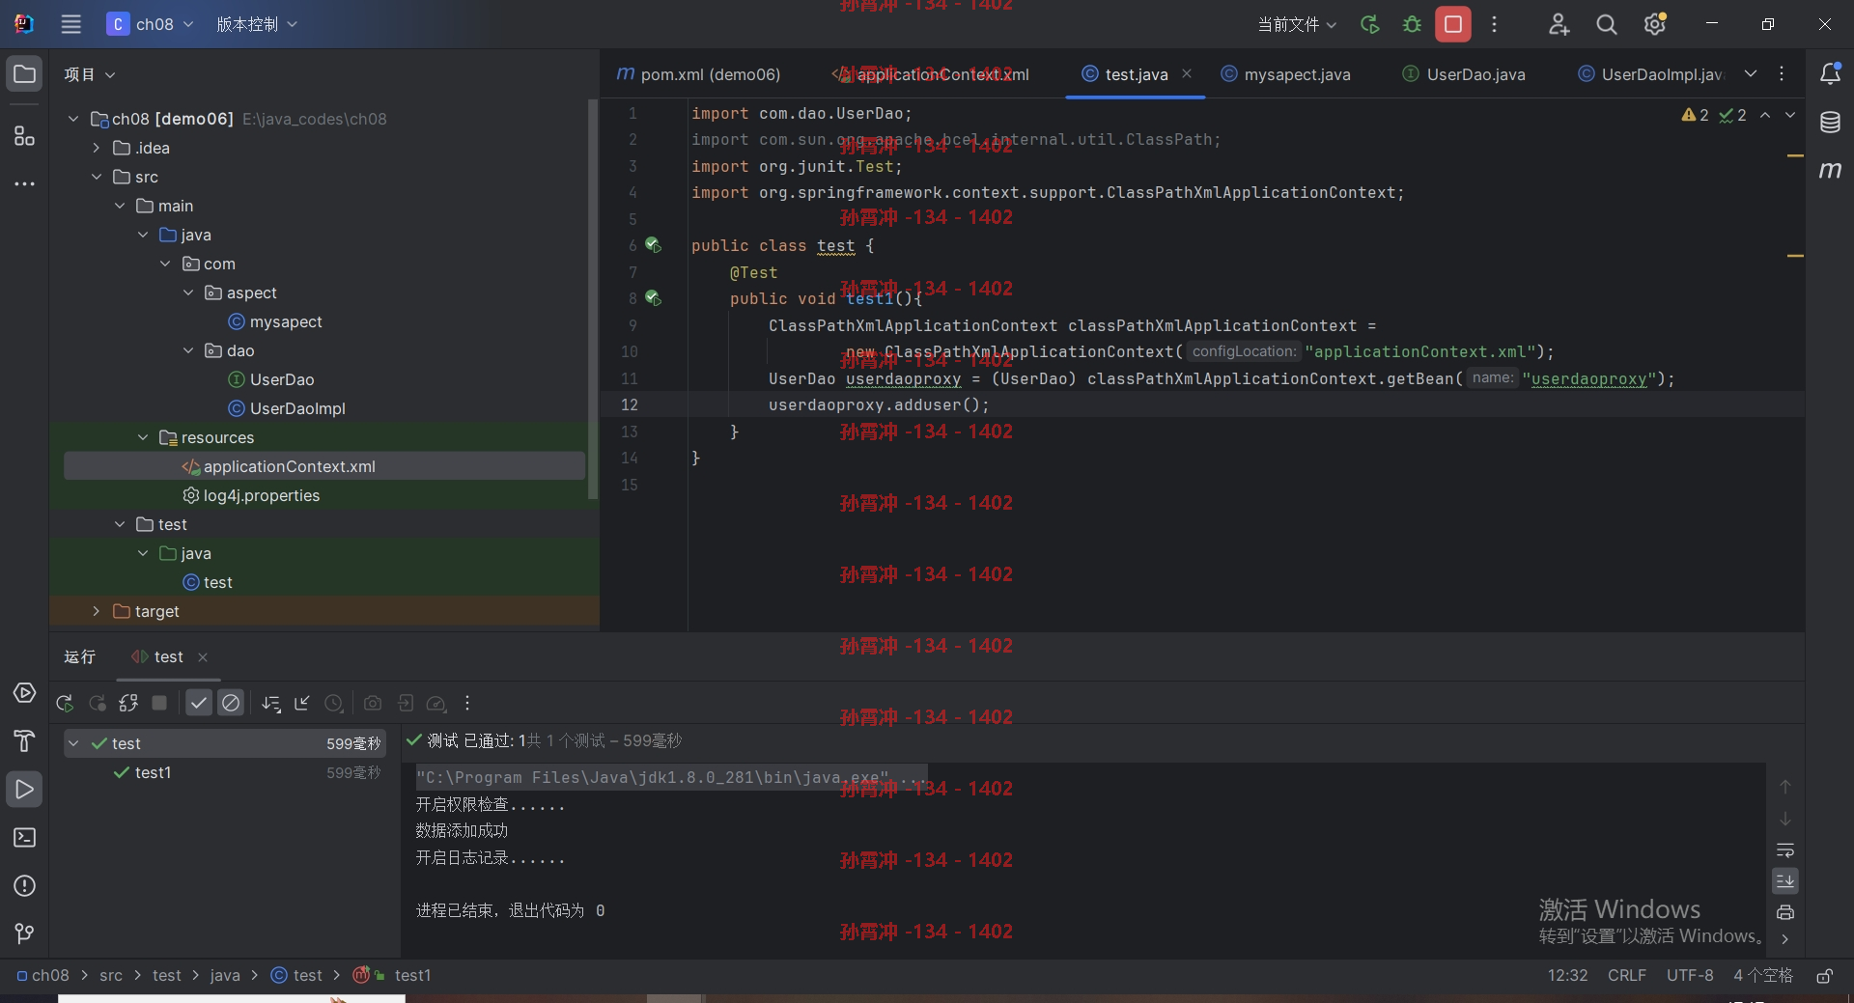This screenshot has width=1854, height=1003.
Task: Toggle soft-wrap in the console
Action: coord(1785,850)
